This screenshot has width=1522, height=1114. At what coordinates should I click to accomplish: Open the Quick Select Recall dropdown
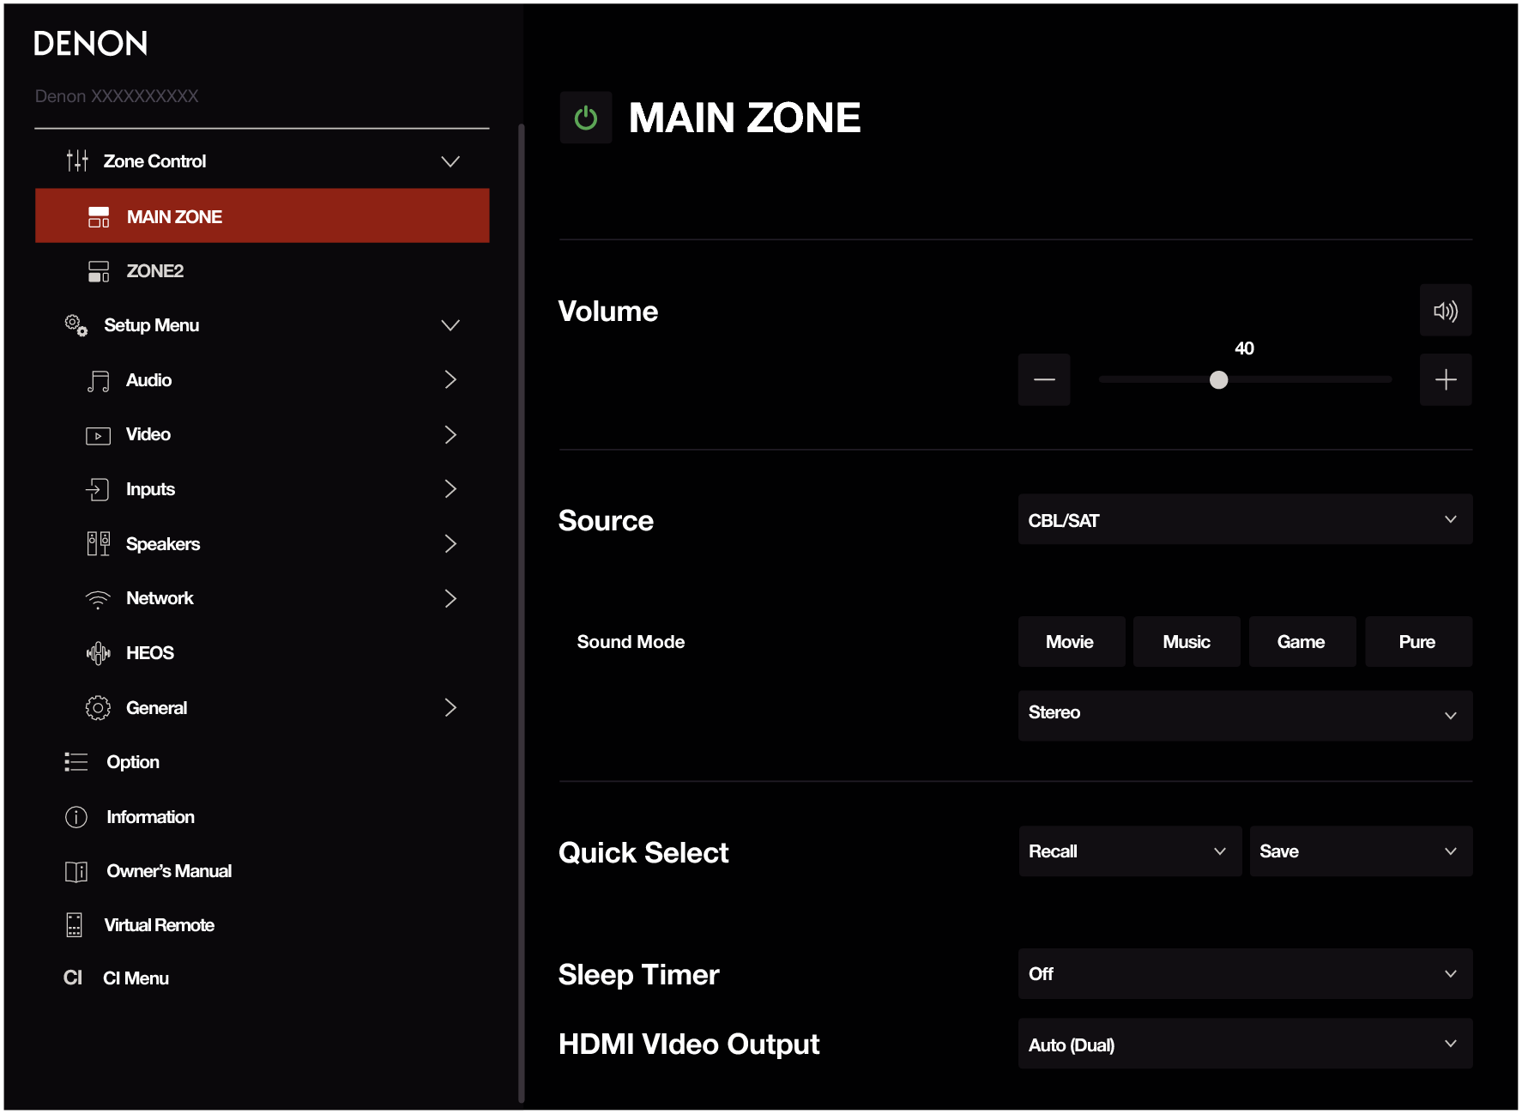(x=1130, y=851)
